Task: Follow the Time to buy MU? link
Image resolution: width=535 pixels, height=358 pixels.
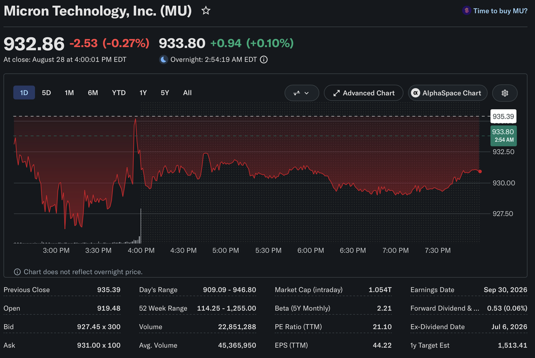Action: point(500,11)
